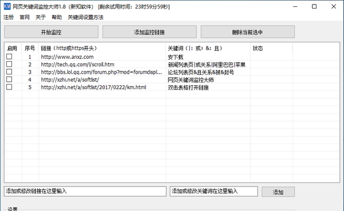
Task: Click keyword cell 新闻列表页|或关系|阿里巴巴|苹果
Action: [x=206, y=65]
